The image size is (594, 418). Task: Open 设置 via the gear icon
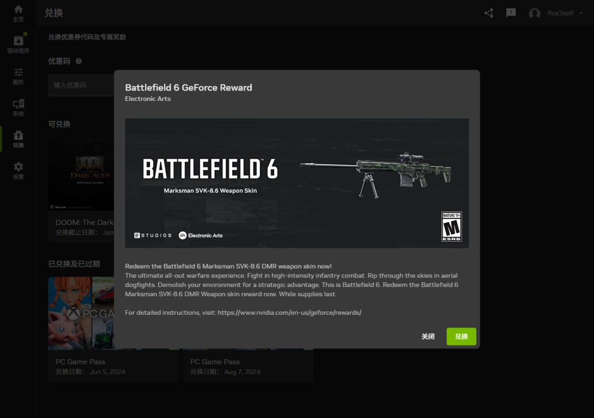18,167
